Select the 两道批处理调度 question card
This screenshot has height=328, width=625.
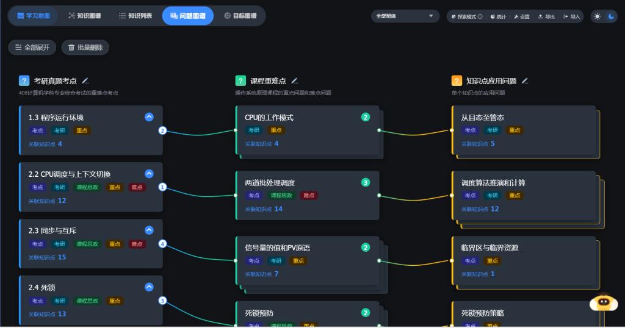click(306, 195)
